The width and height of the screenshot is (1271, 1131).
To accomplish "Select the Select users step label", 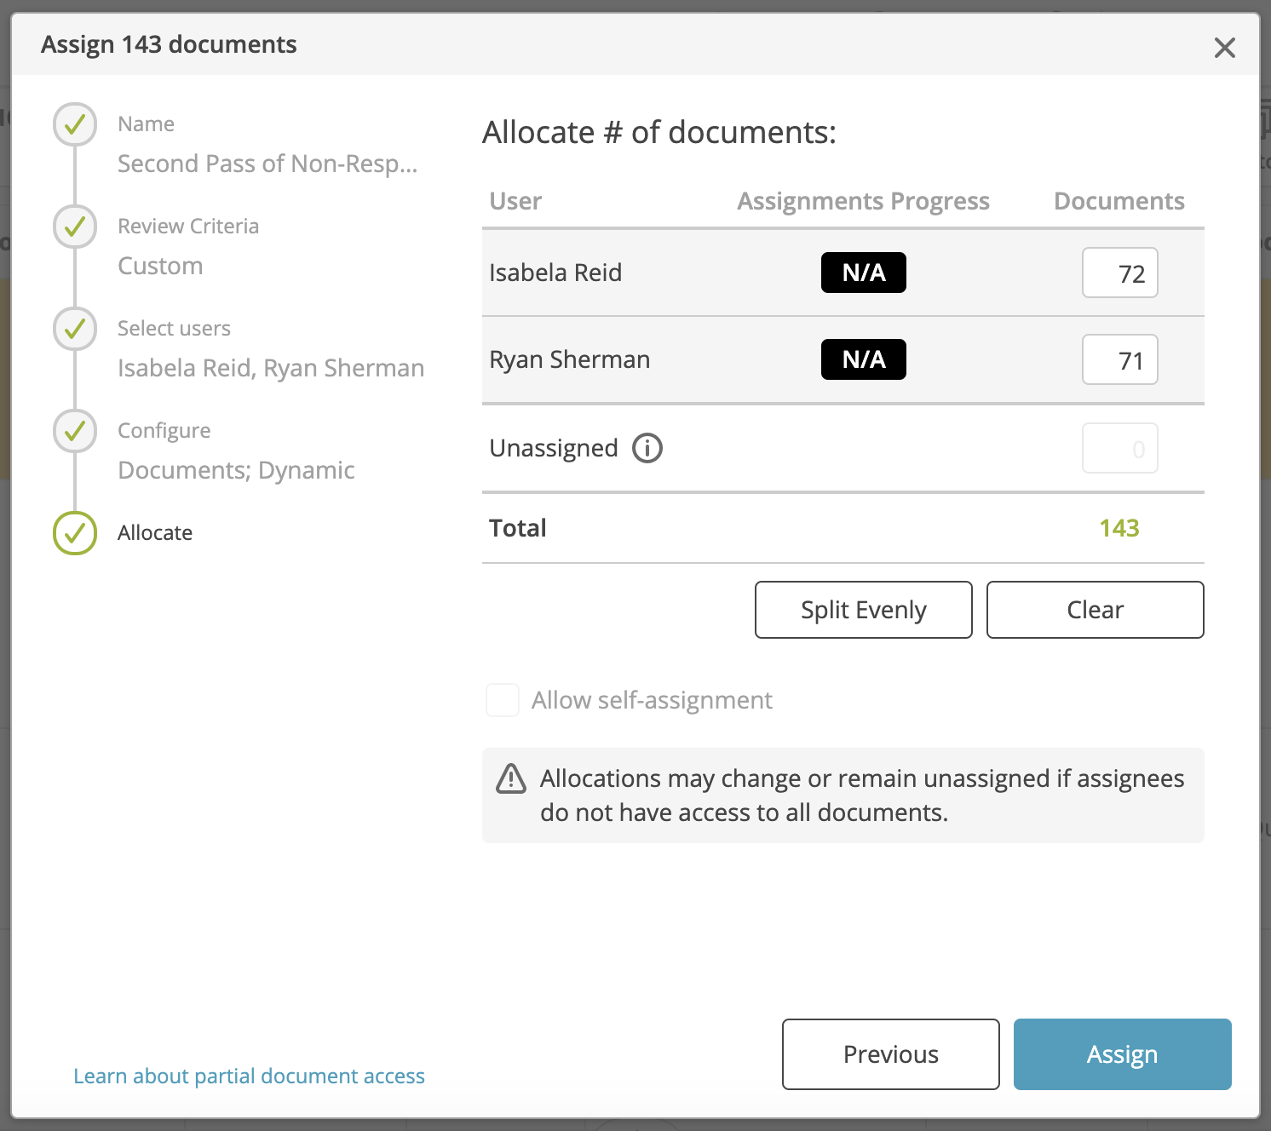I will [x=174, y=328].
